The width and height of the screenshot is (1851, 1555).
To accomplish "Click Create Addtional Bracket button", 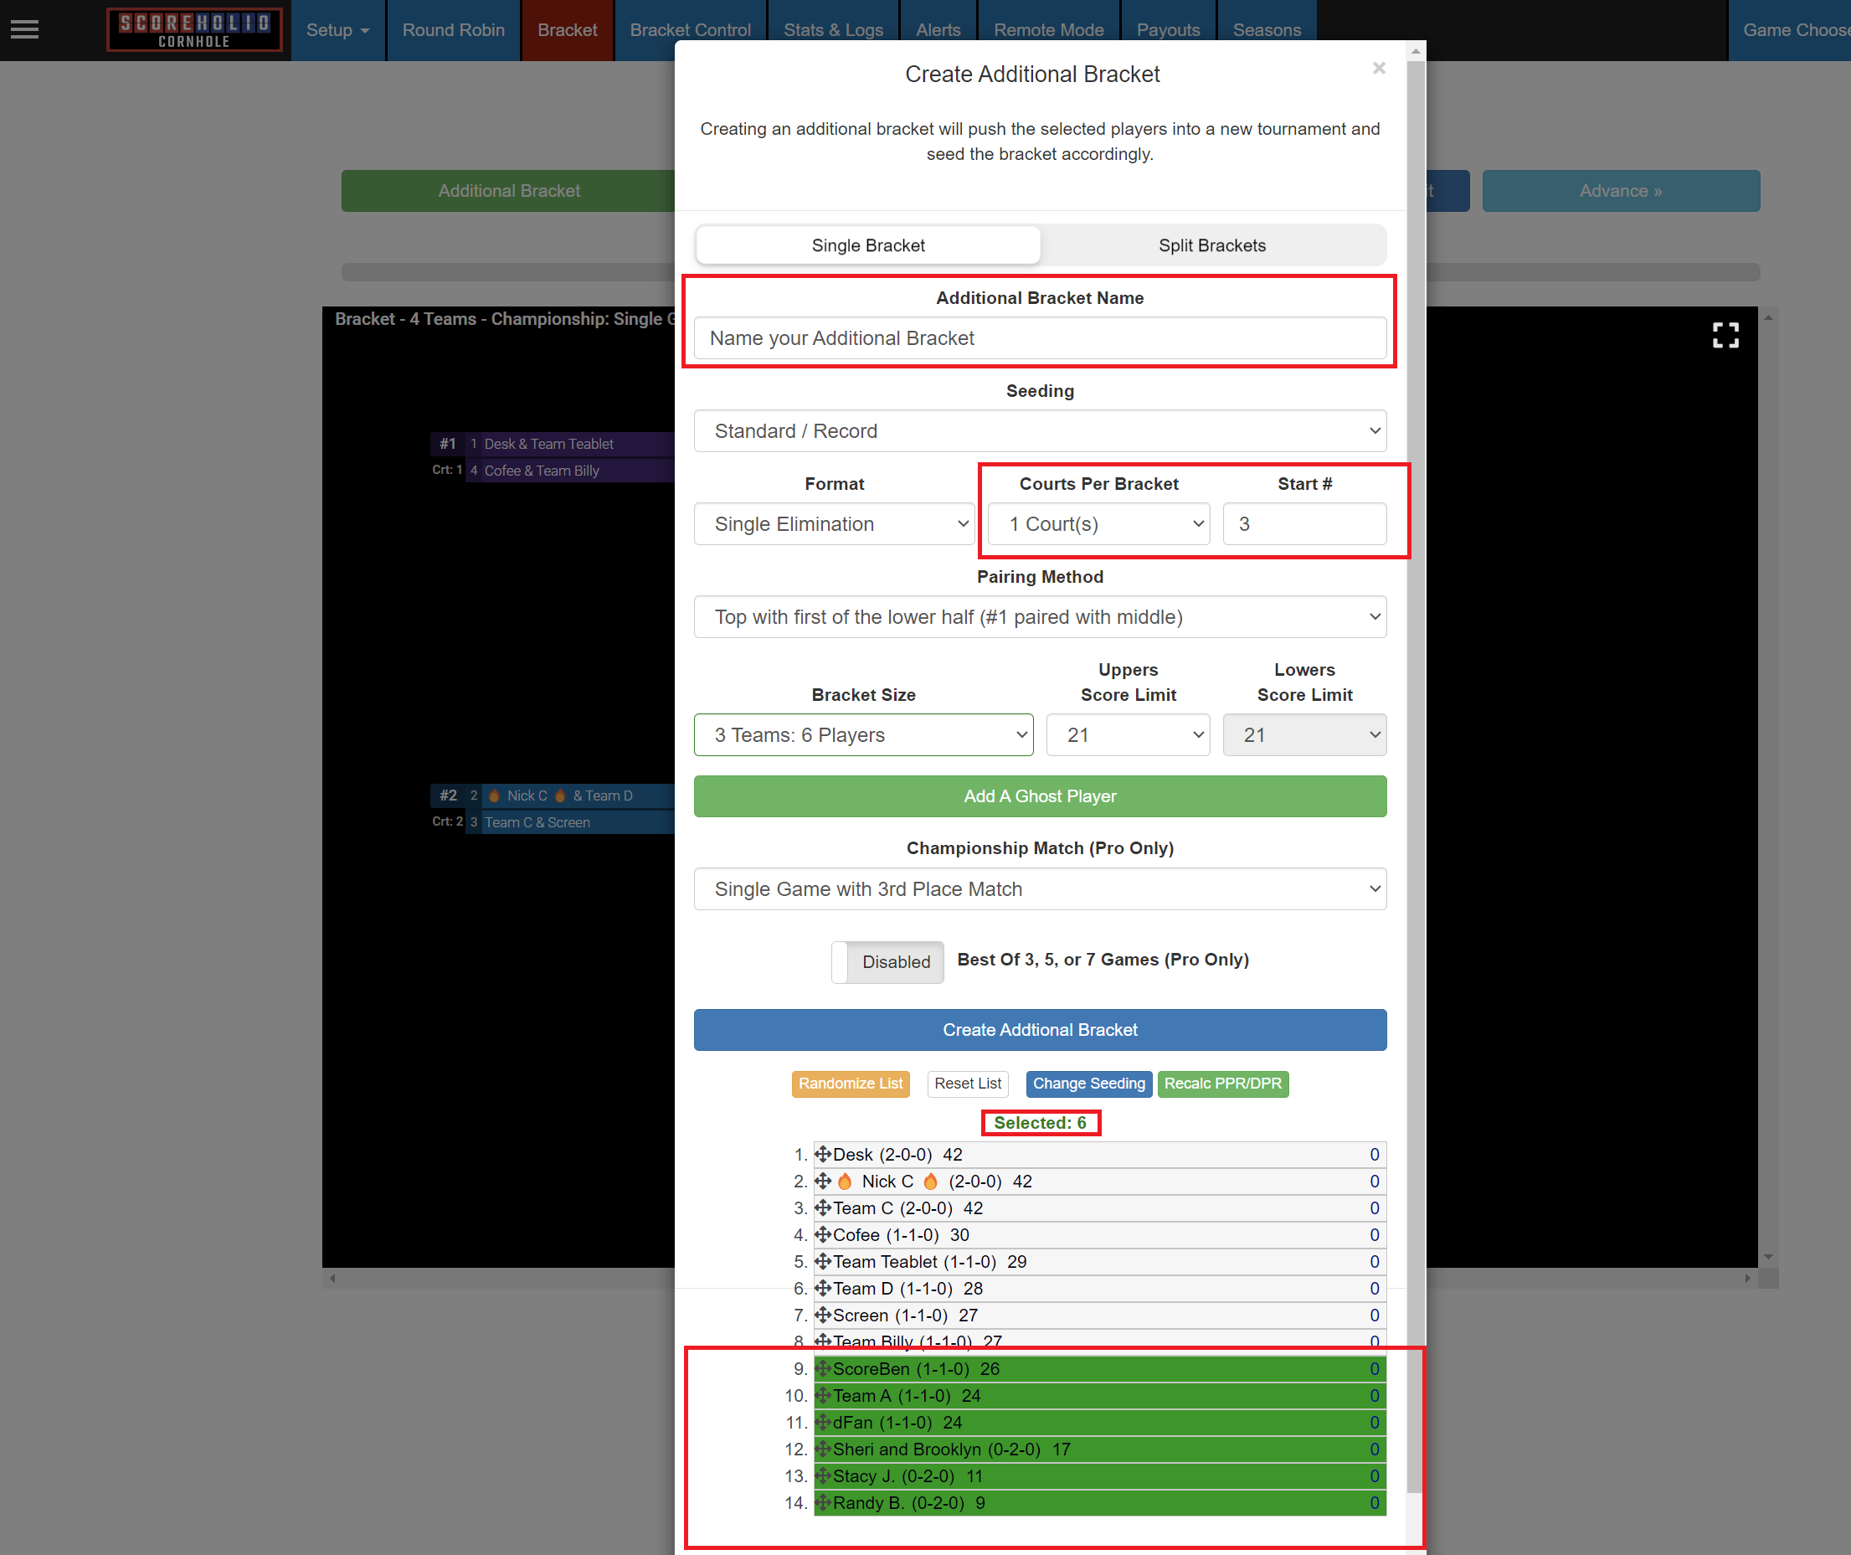I will point(1039,1030).
